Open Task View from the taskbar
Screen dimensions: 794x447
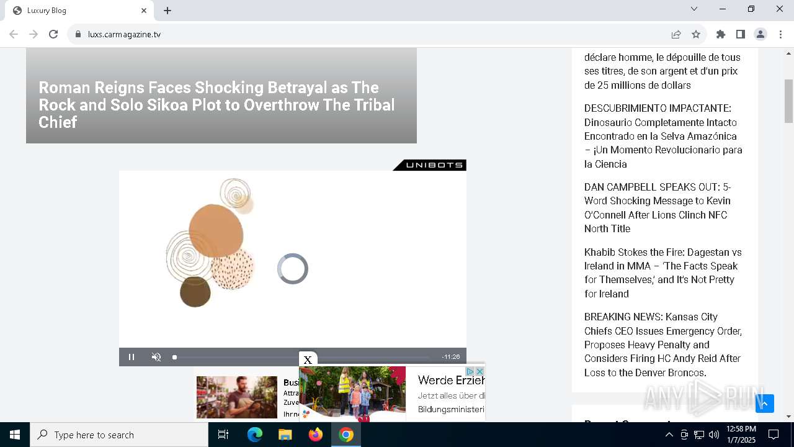(223, 435)
